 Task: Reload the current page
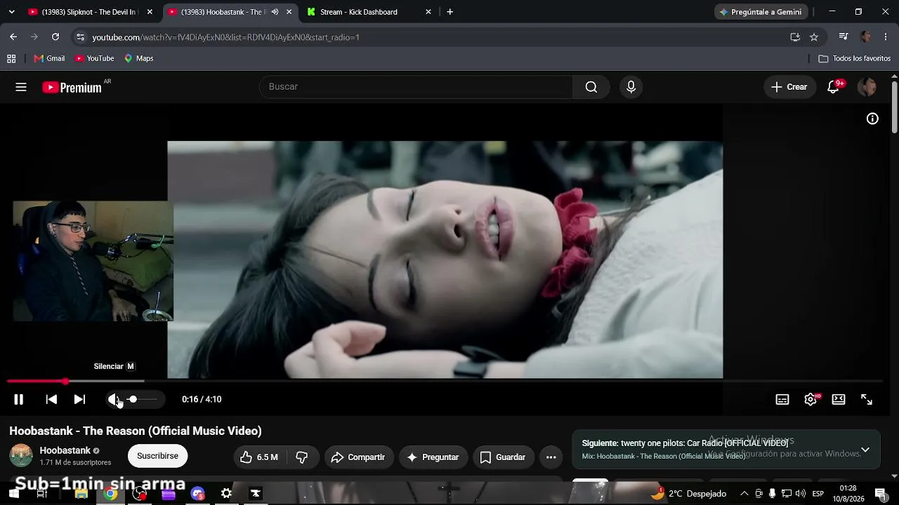tap(55, 37)
